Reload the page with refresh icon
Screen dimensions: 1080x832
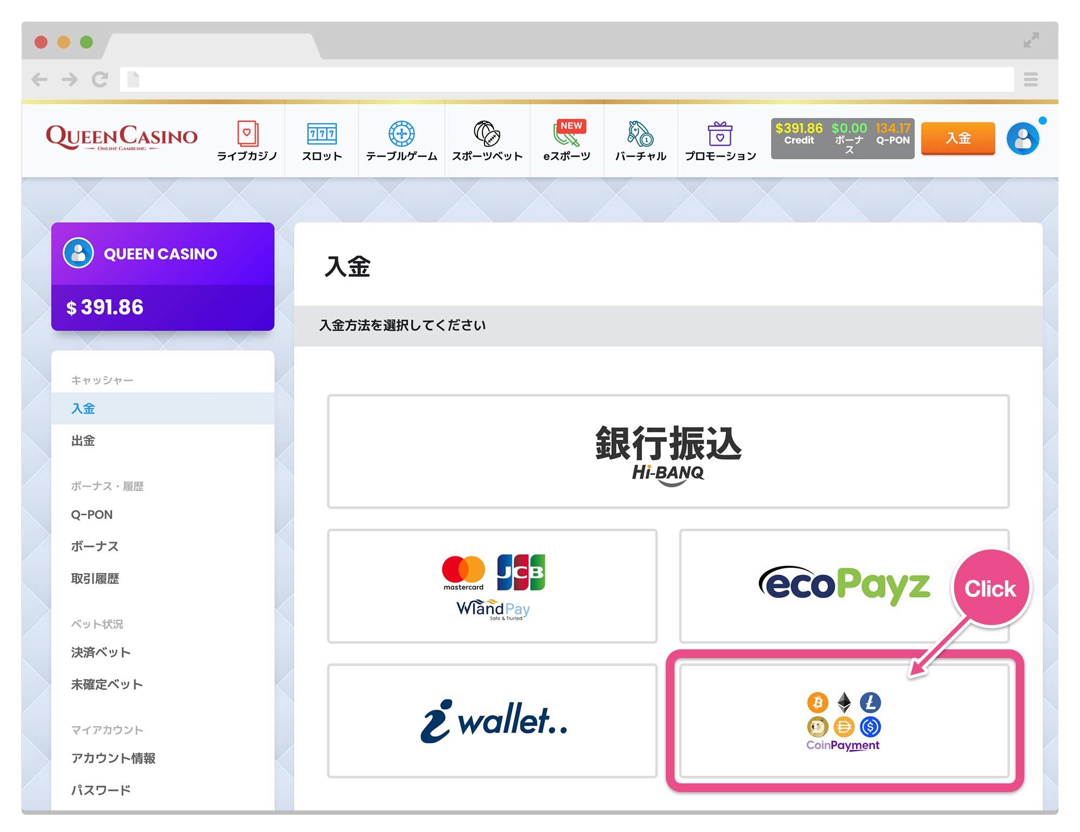[x=99, y=79]
